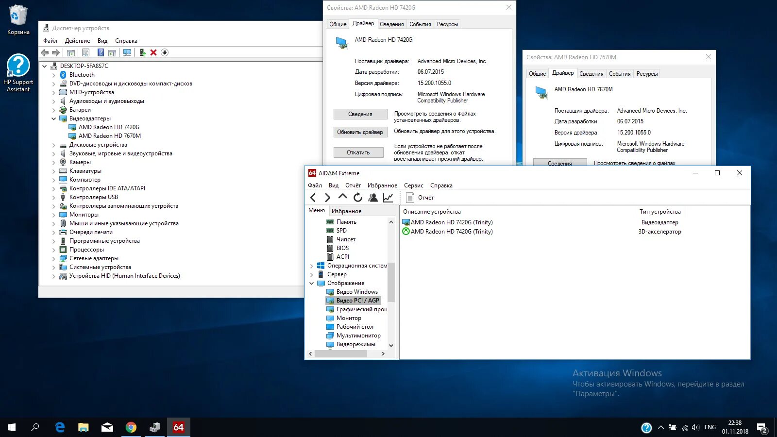The image size is (777, 437).
Task: Switch to Сведения tab in 7420G properties
Action: pos(392,24)
